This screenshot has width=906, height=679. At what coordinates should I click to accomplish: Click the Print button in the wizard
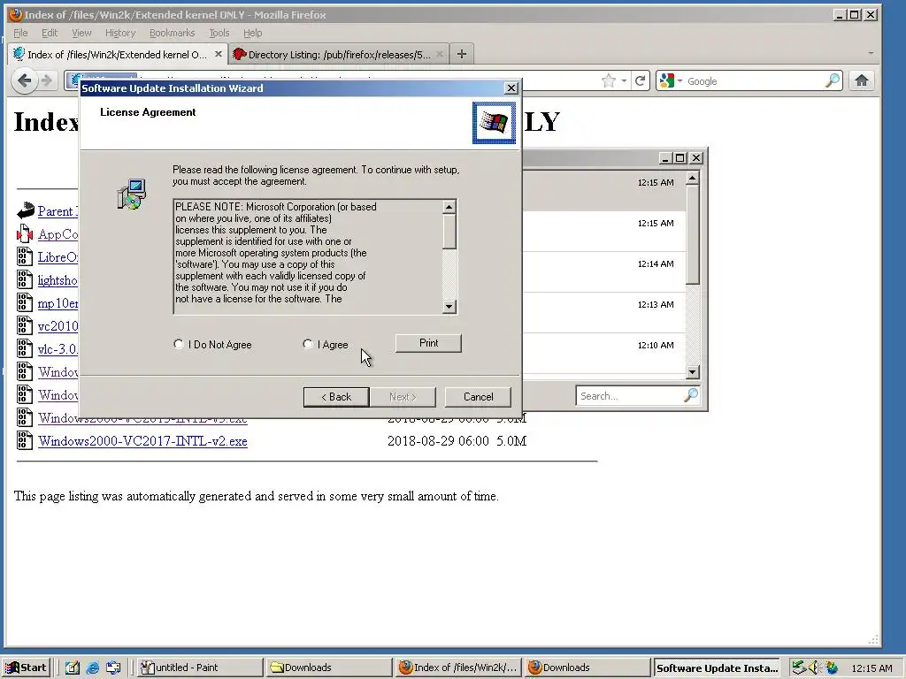[x=428, y=343]
